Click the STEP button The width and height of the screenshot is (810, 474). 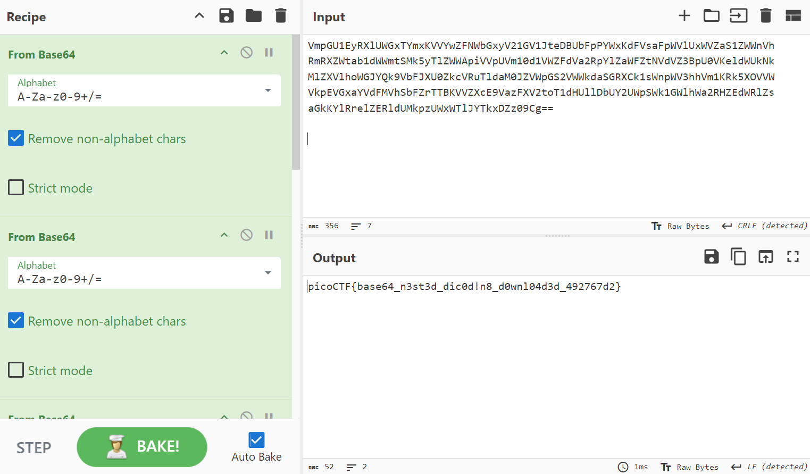34,448
